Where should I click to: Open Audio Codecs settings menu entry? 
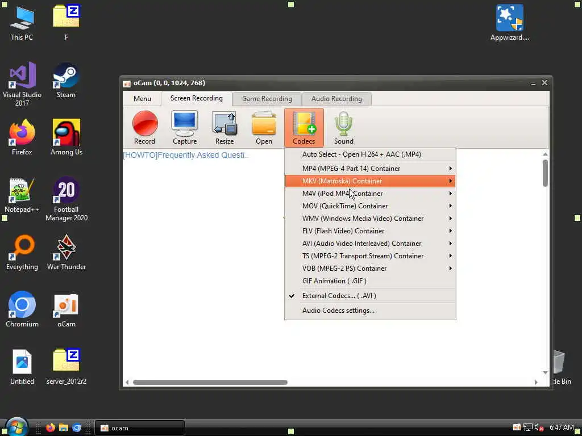pos(370,311)
